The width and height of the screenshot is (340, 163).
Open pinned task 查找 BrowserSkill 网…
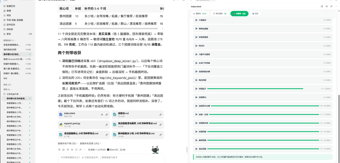click(17, 59)
